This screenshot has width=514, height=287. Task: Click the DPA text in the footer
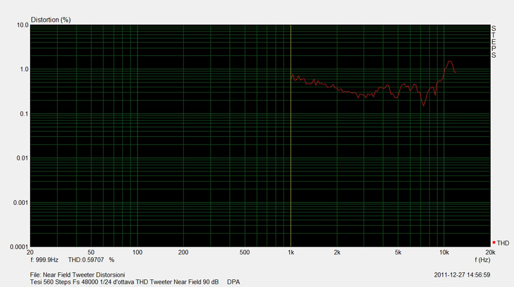pyautogui.click(x=233, y=282)
